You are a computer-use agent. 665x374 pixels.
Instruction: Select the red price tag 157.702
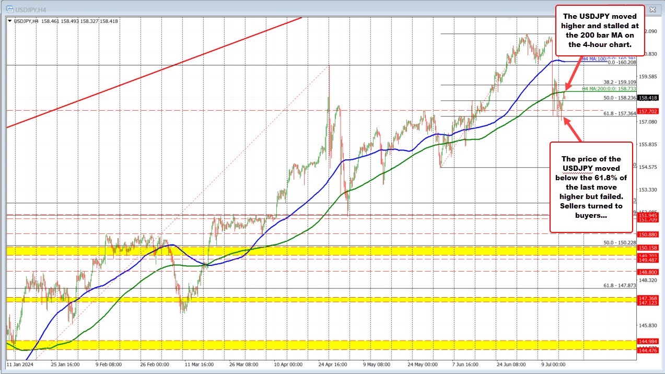click(x=648, y=111)
